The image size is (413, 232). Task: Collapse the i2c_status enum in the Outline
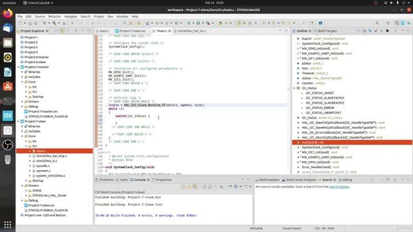(x=294, y=88)
